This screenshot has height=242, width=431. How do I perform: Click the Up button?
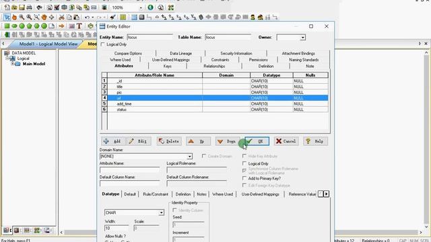coord(198,141)
